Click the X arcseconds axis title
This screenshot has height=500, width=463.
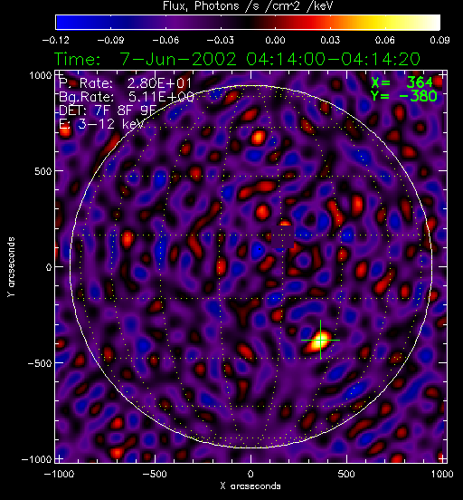250,486
